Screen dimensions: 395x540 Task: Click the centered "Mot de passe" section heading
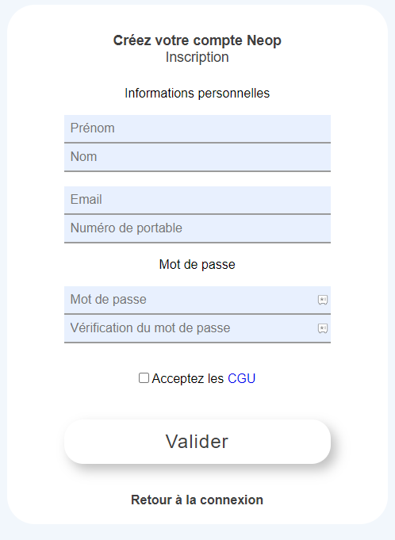(x=197, y=265)
